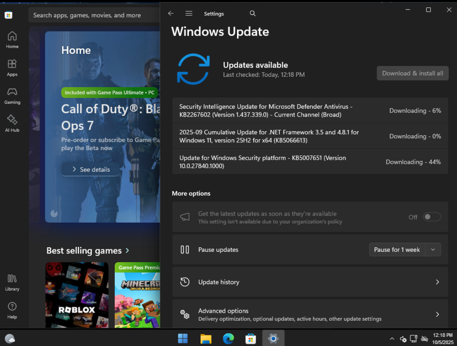Click the More options heading
This screenshot has width=457, height=346.
click(191, 193)
